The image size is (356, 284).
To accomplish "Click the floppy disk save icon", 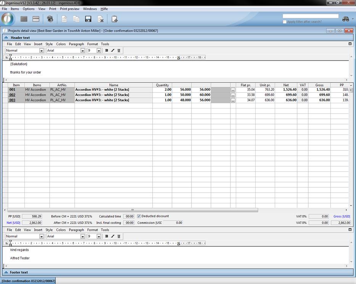I will pyautogui.click(x=88, y=19).
